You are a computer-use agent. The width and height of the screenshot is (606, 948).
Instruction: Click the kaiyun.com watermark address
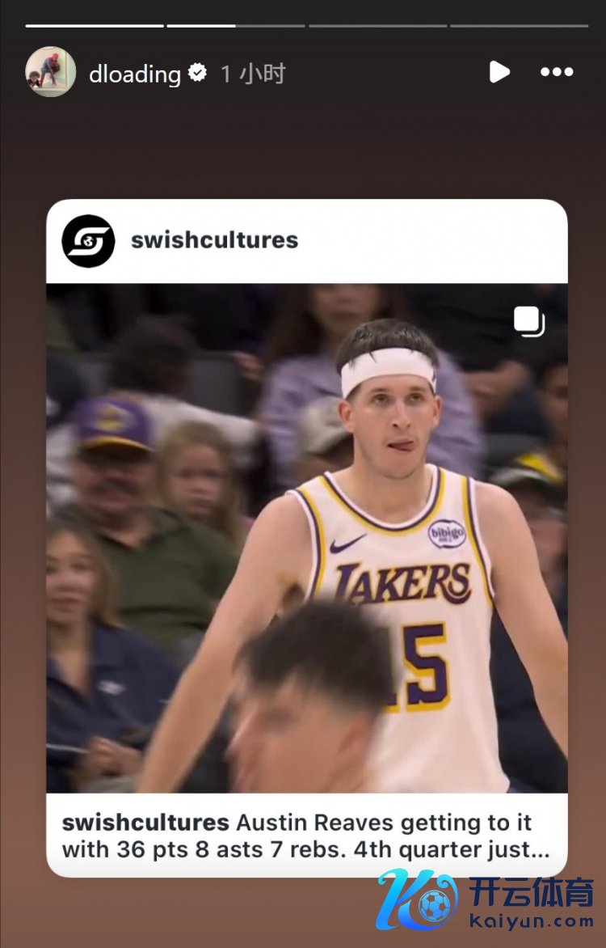coord(532,921)
